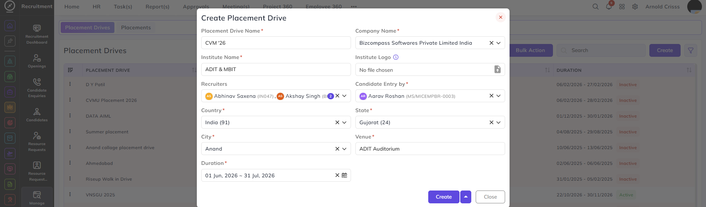This screenshot has width=706, height=207.
Task: Switch to the Placements tab
Action: pyautogui.click(x=136, y=27)
